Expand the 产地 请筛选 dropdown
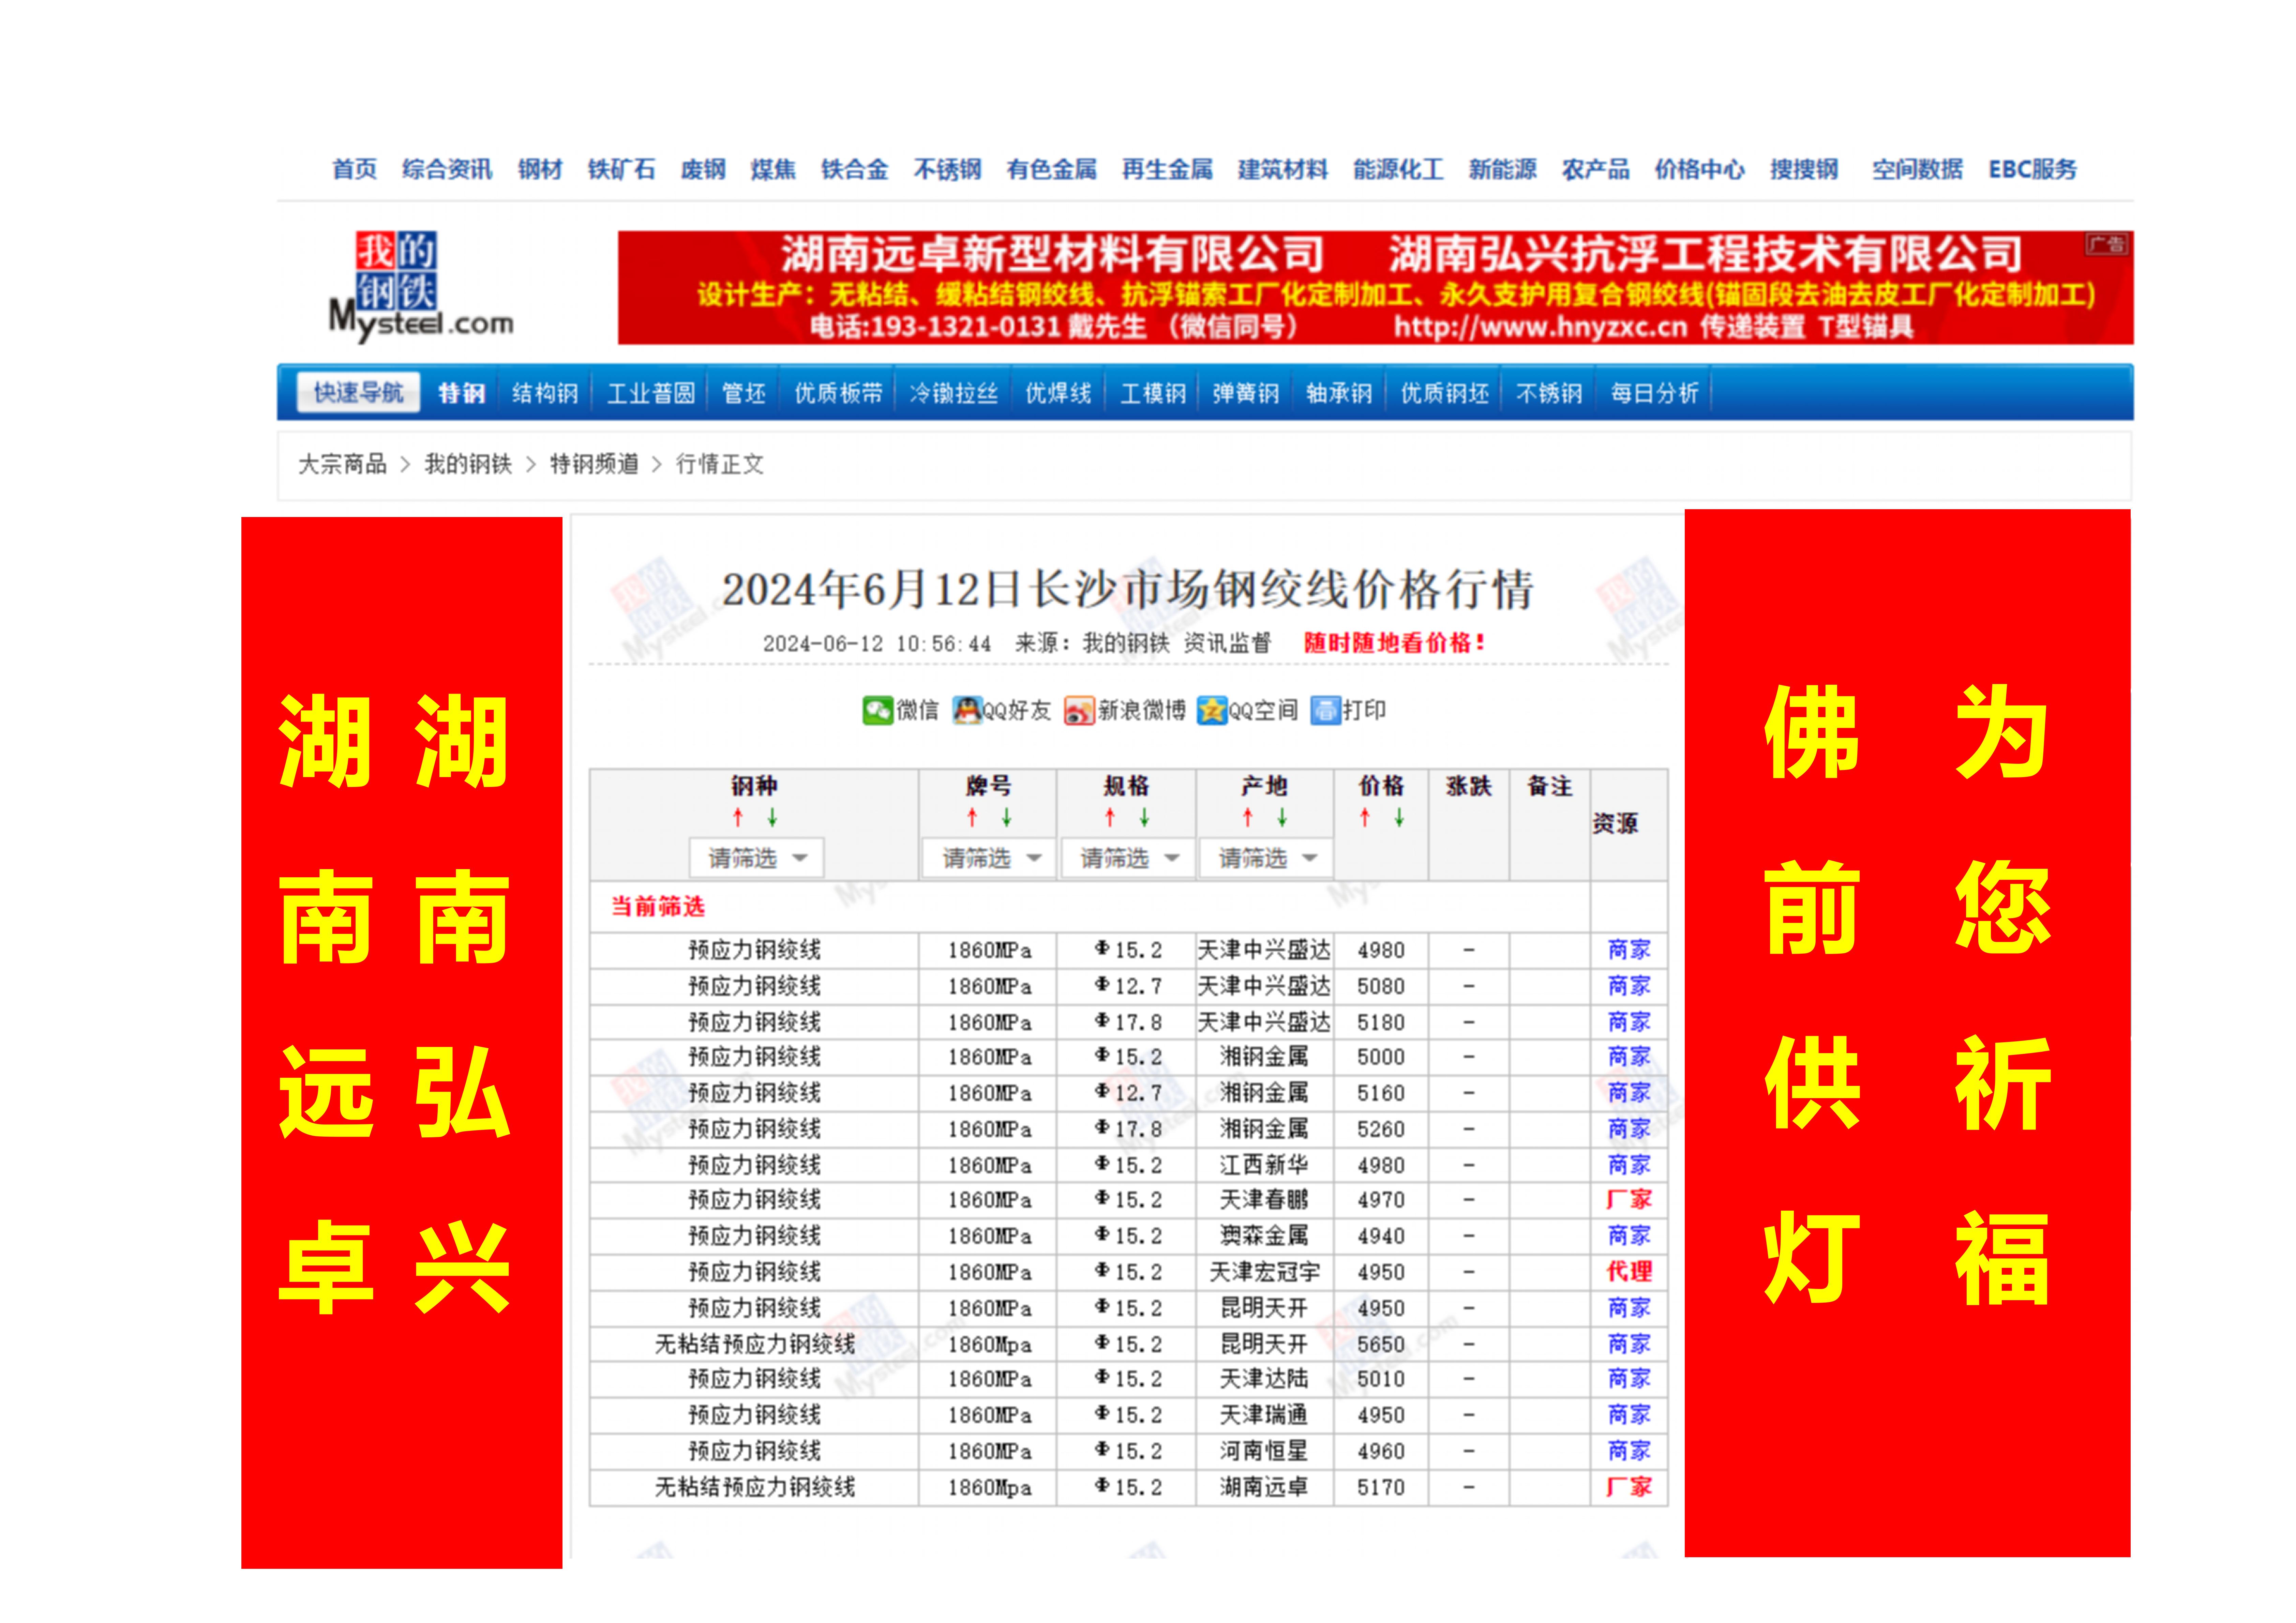This screenshot has height=1623, width=2296. click(x=1266, y=858)
